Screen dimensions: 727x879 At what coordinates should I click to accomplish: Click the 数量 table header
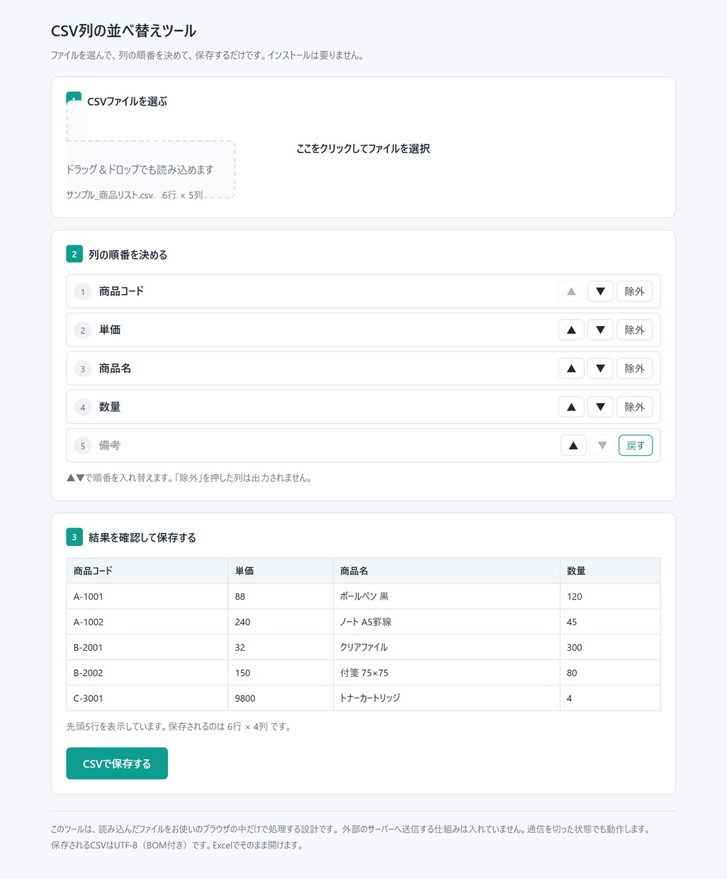(610, 571)
